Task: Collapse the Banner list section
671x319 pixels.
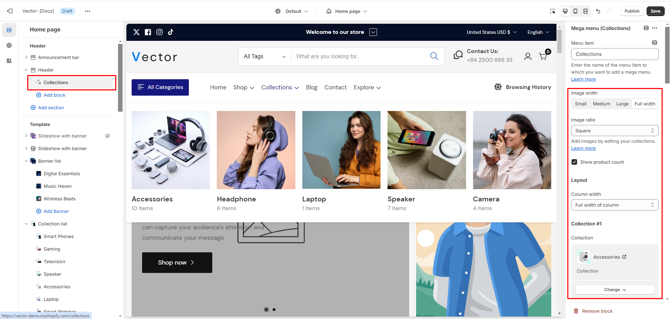Action: (26, 161)
